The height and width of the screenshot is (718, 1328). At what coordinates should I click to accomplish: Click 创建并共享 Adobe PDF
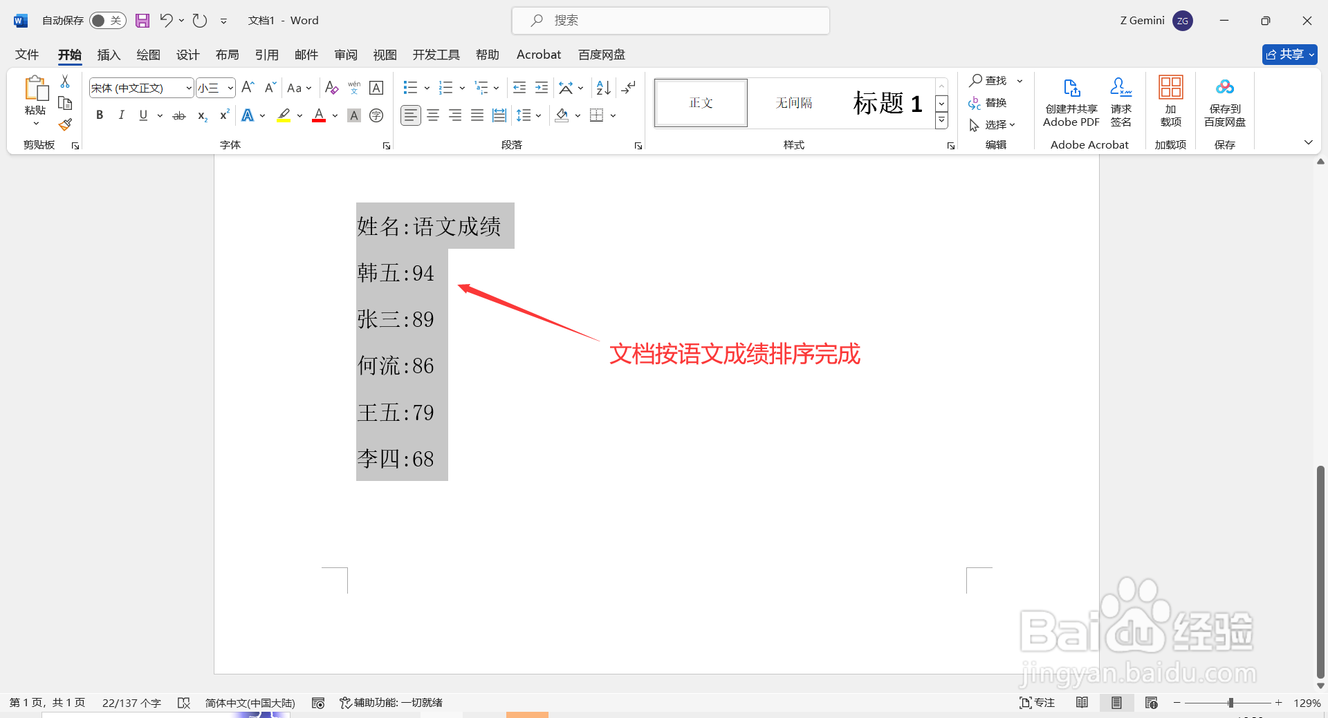1071,102
